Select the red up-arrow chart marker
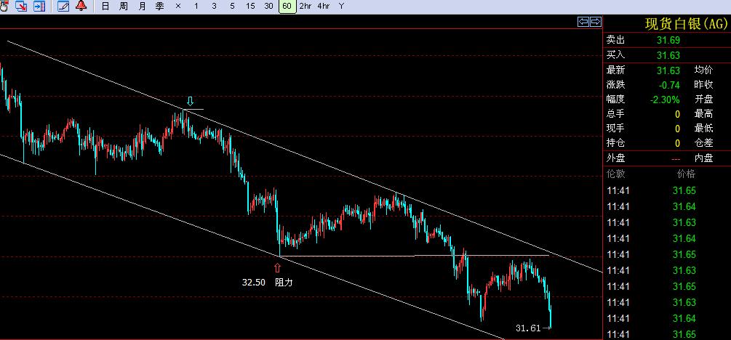 click(277, 267)
